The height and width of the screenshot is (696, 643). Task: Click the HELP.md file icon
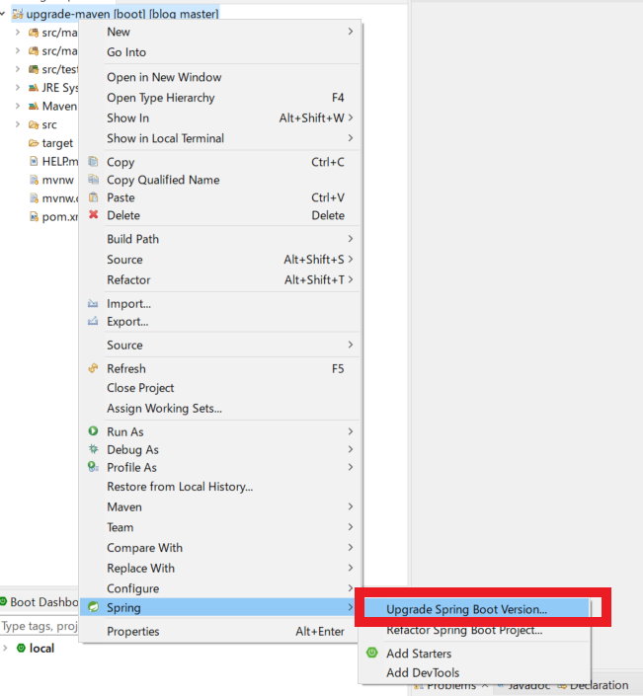pos(34,161)
